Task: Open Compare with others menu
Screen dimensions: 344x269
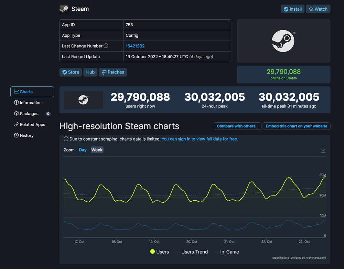Action: point(237,126)
